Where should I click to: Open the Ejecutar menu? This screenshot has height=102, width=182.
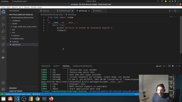click(x=27, y=7)
